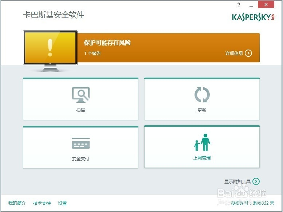Open the 技术支持 link
Viewport: 283px width, 212px height.
click(42, 203)
